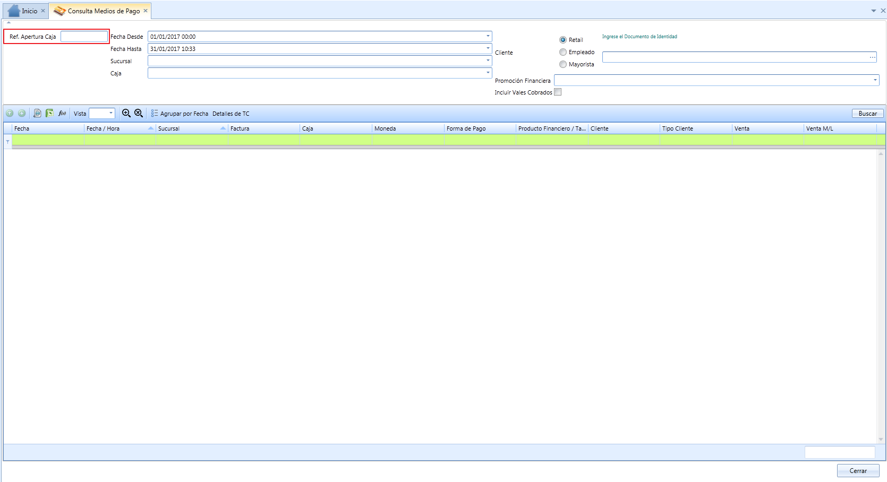
Task: Click the grid scrollbar down arrow
Action: pyautogui.click(x=881, y=440)
